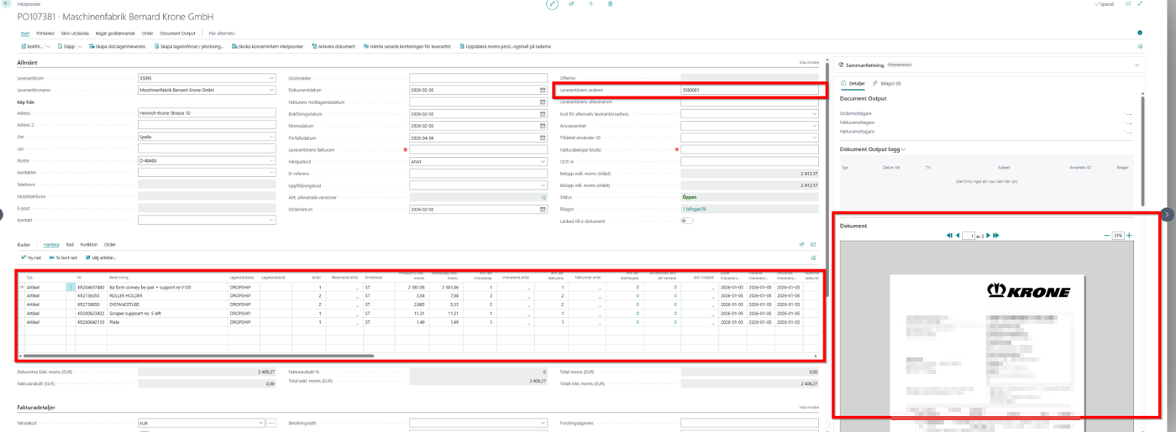Open the Förbered menu tab
Viewport: 1176px width, 432px height.
pyautogui.click(x=45, y=34)
